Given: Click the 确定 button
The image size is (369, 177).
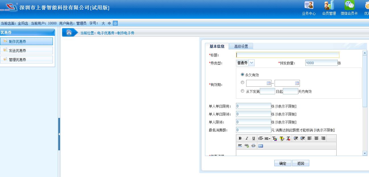Looking at the screenshot, I should (x=283, y=163).
